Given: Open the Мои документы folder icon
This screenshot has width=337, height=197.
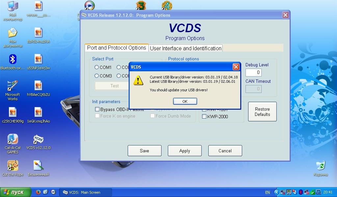Looking at the screenshot, I should [x=13, y=33].
